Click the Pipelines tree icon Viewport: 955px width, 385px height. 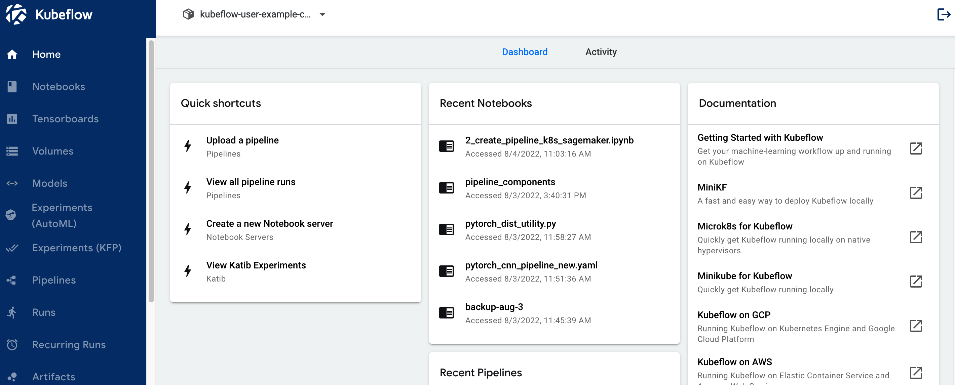(11, 280)
